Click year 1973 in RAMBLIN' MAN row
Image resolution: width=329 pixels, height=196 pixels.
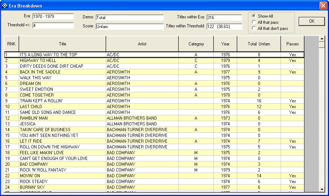pos(225,118)
